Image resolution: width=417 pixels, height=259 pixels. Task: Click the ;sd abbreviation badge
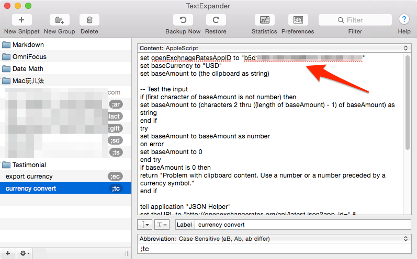[x=116, y=140]
